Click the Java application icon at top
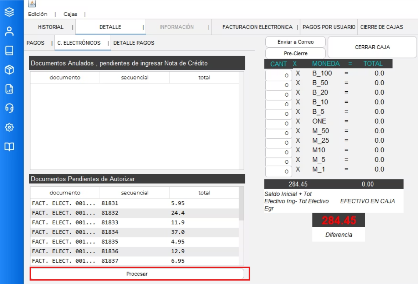 point(32,4)
